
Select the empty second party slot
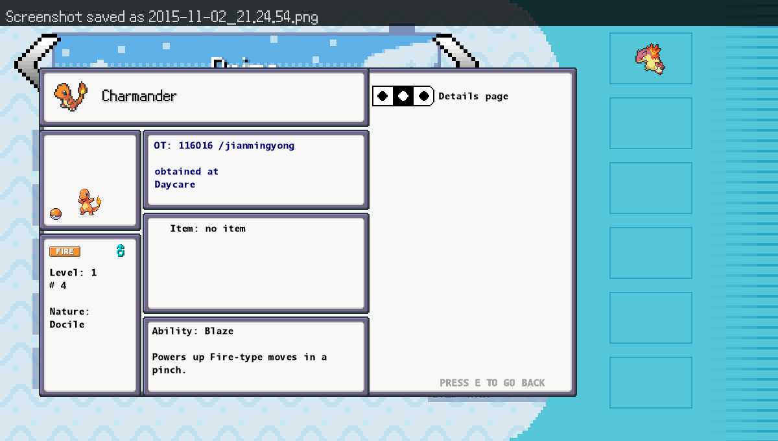pyautogui.click(x=650, y=123)
